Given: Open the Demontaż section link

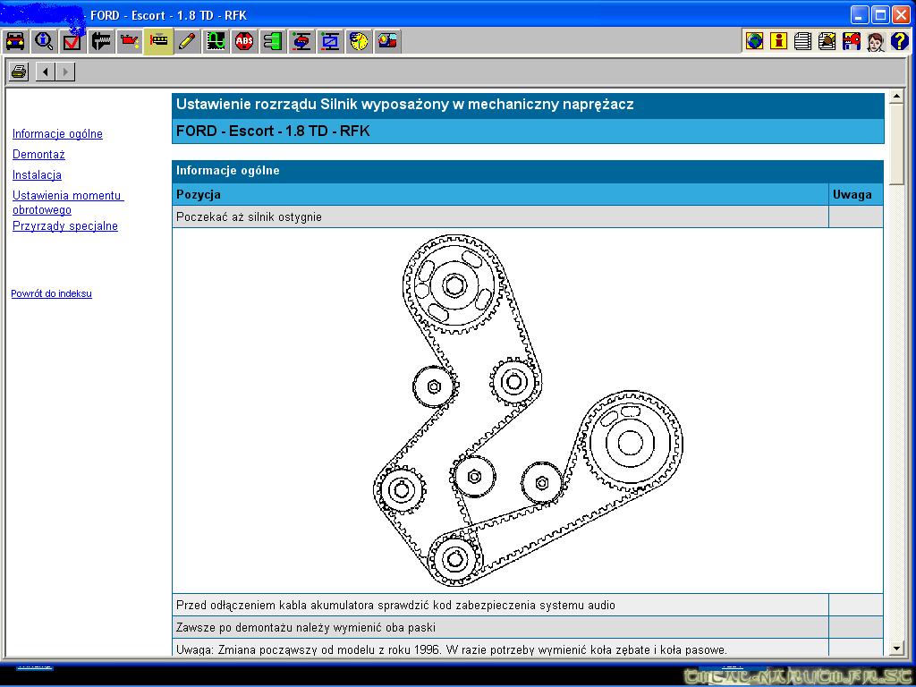Looking at the screenshot, I should (38, 155).
